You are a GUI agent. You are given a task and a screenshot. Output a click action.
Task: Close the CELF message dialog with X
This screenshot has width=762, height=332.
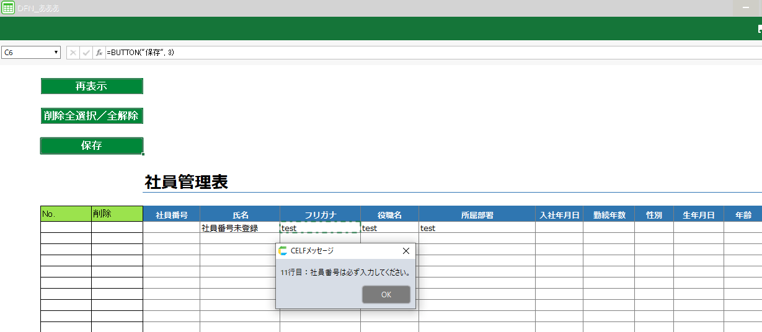406,251
